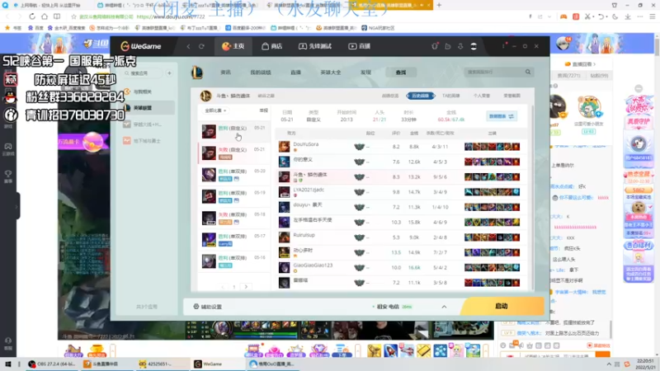Screen dimensions: 660x371
Task: Select 与我相关 in WeGame sidebar
Action: click(143, 92)
